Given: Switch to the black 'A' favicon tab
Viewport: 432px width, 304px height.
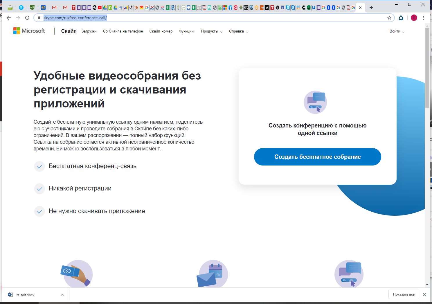Looking at the screenshot, I should click(x=267, y=8).
